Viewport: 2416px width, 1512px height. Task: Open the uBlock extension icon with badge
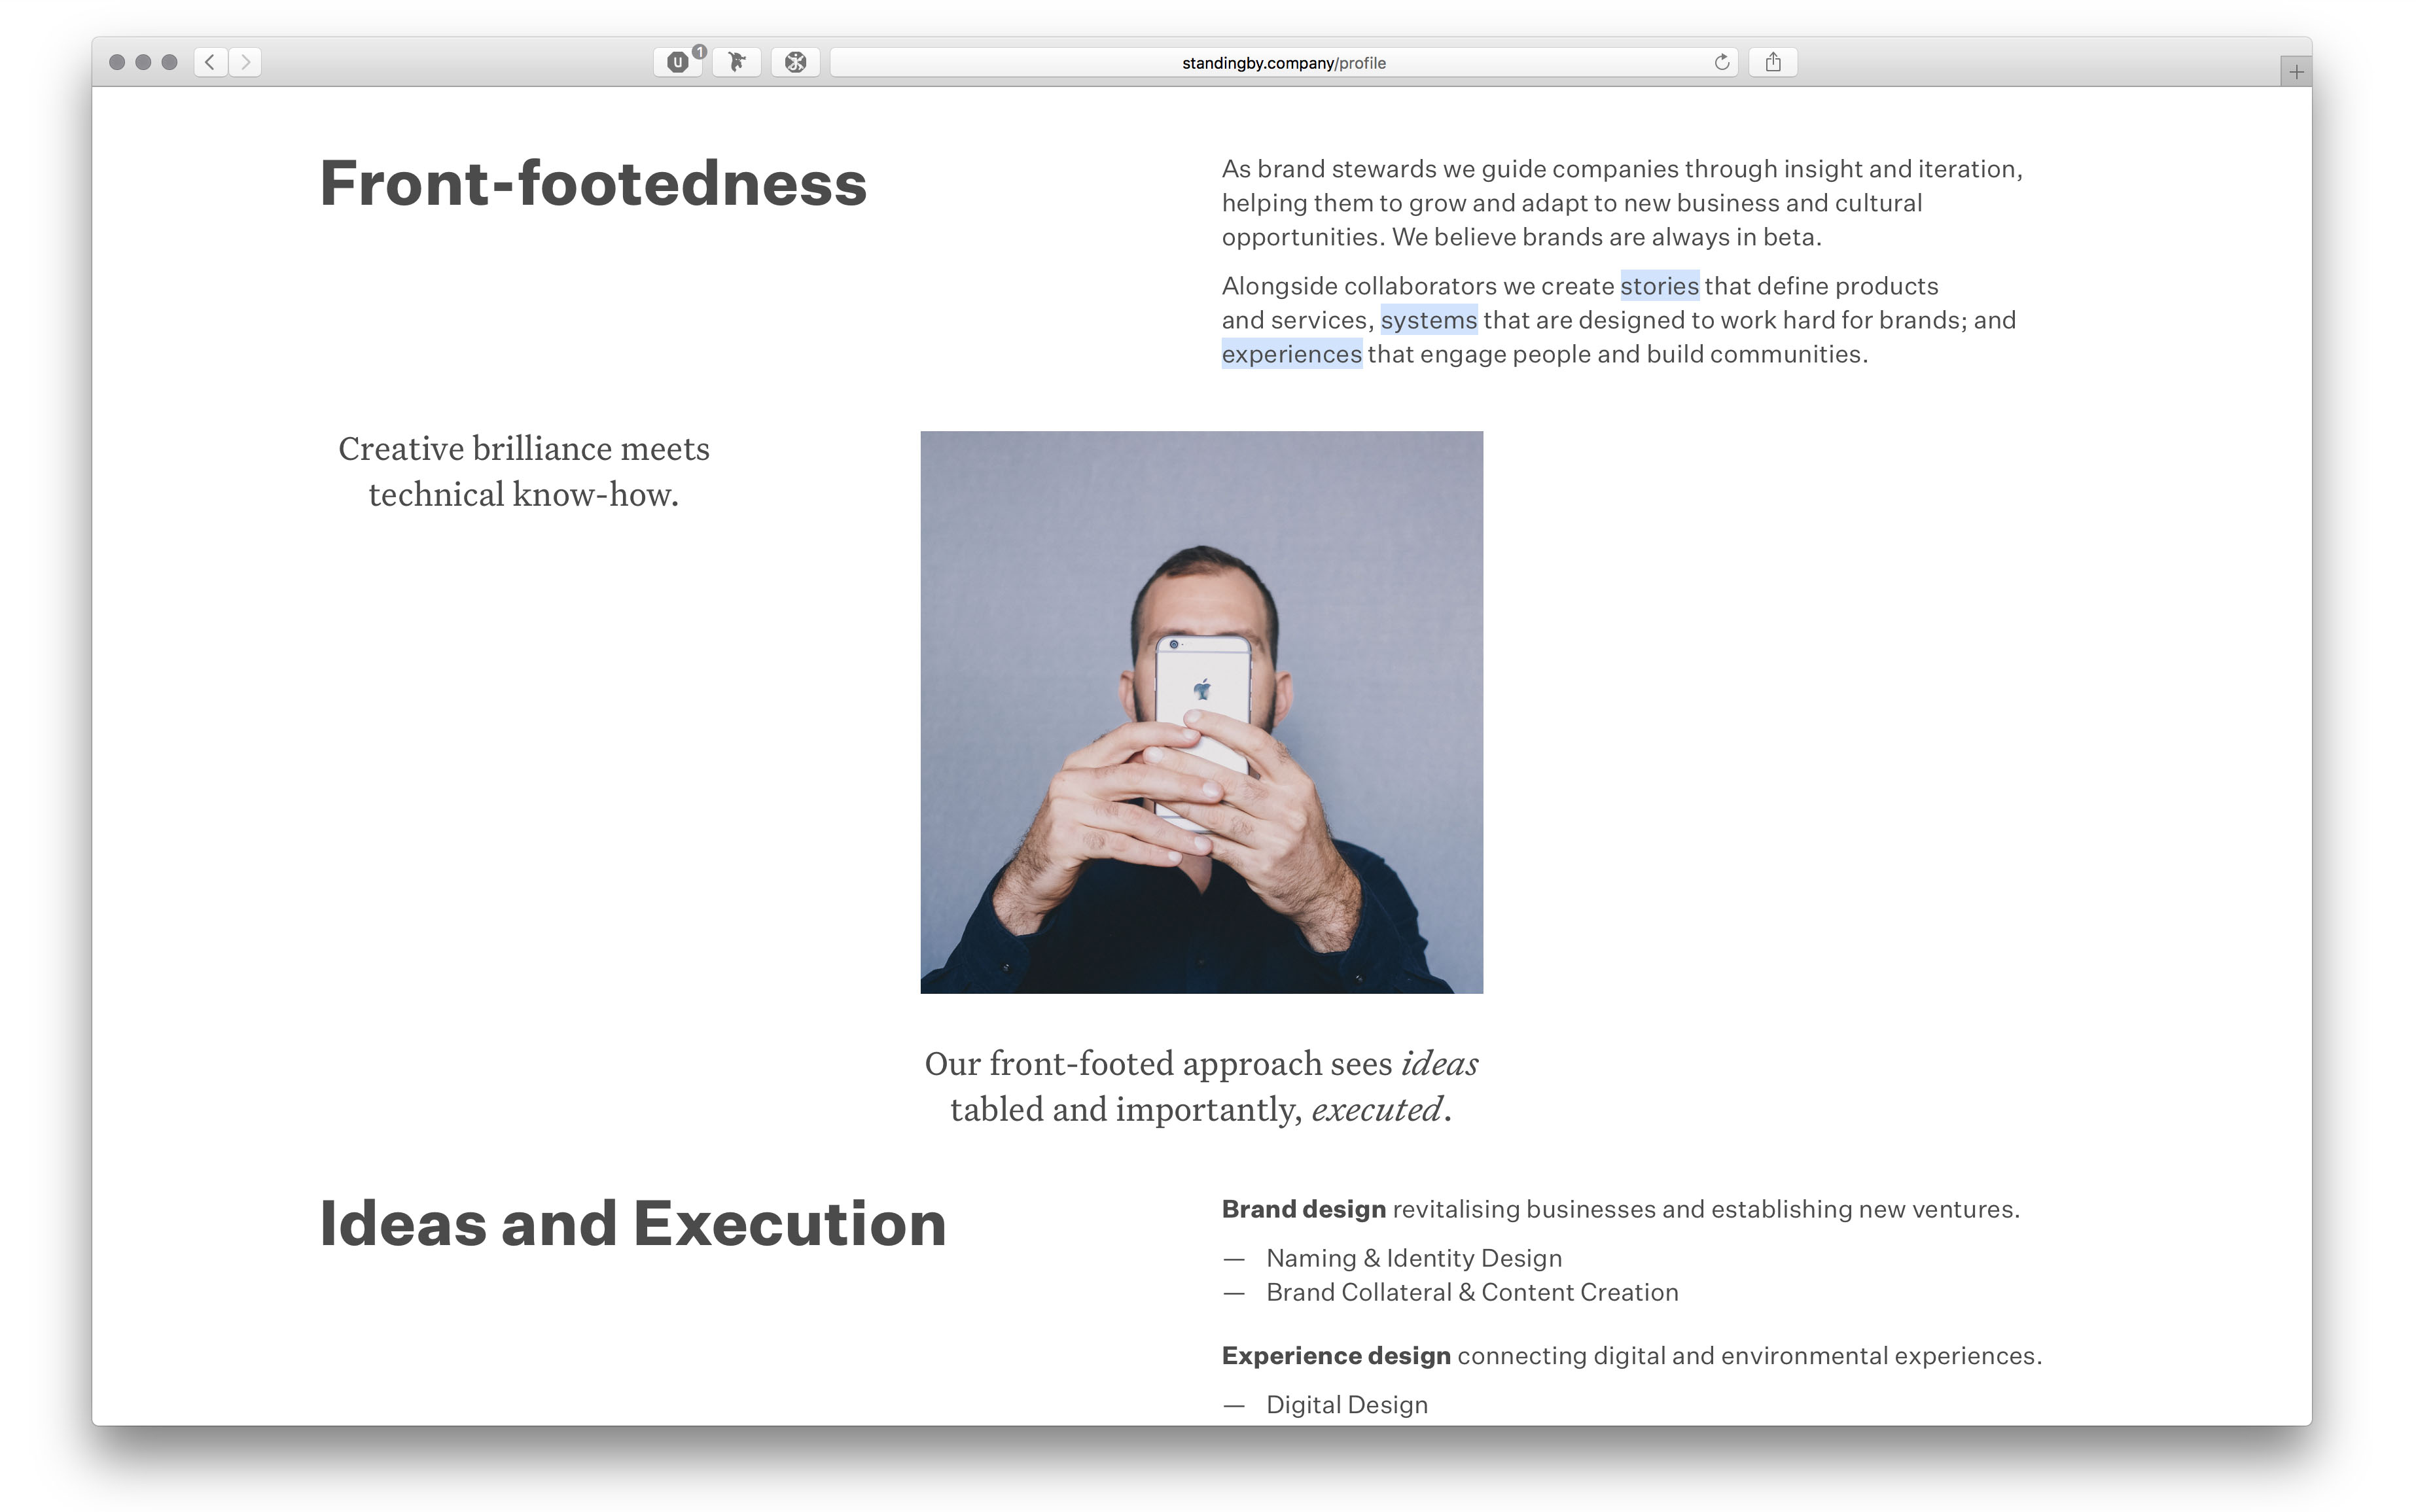680,62
